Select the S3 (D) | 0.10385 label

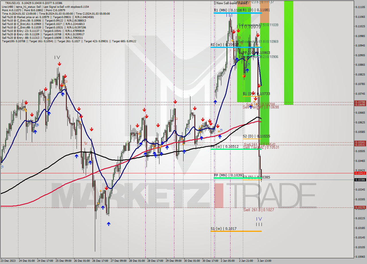click(x=256, y=177)
